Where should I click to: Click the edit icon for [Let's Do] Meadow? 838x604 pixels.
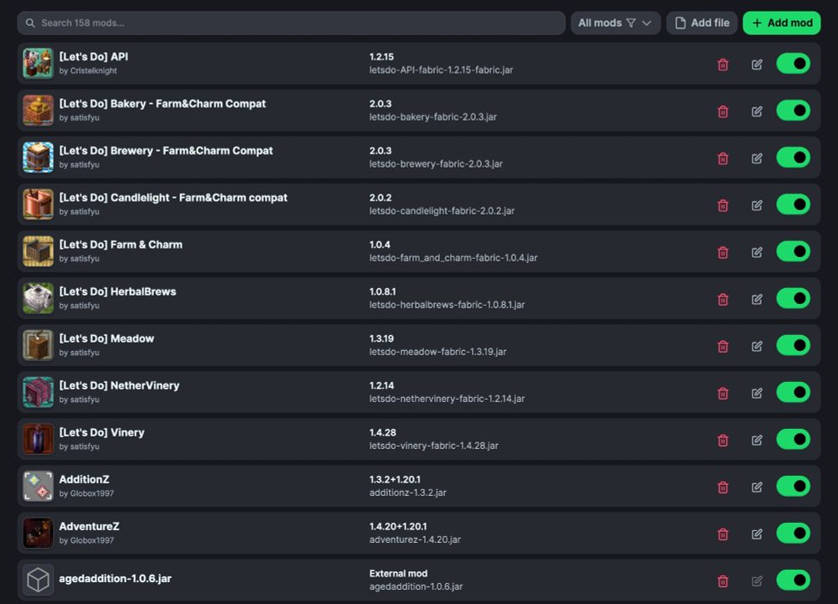(x=757, y=345)
